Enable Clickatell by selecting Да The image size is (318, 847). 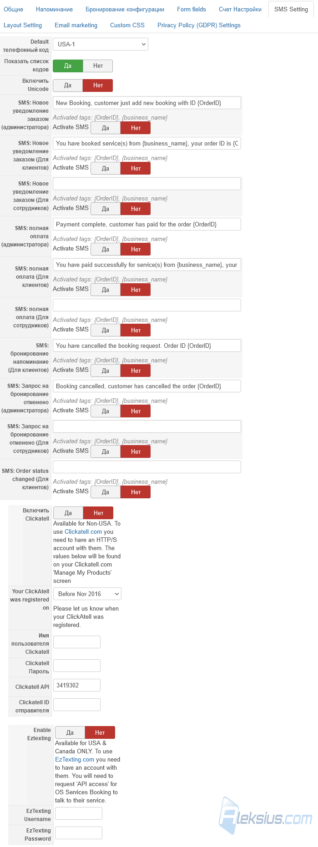[68, 513]
